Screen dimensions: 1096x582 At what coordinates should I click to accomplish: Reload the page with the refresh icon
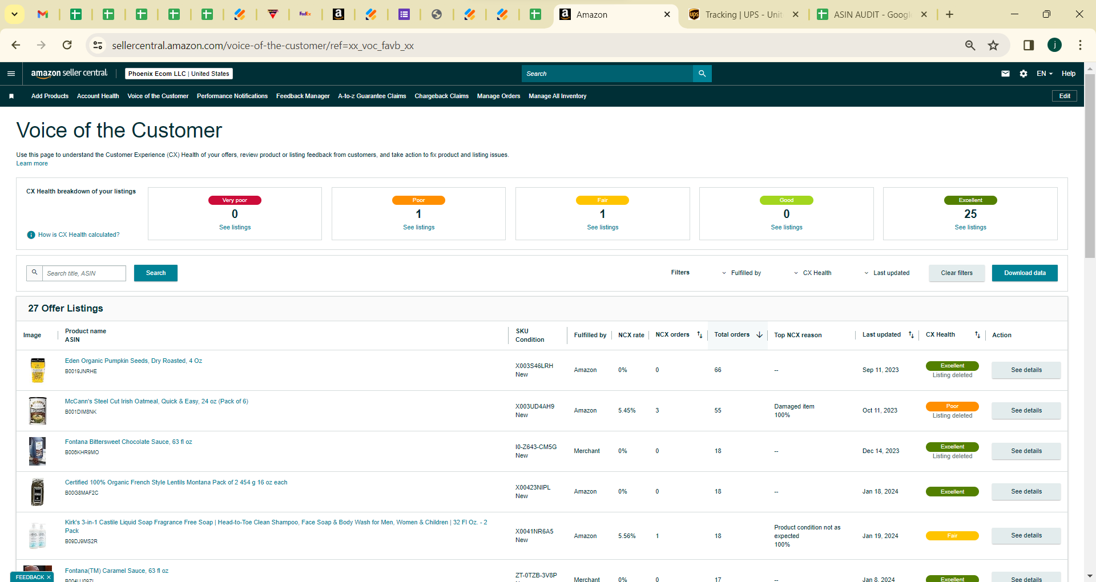[67, 45]
